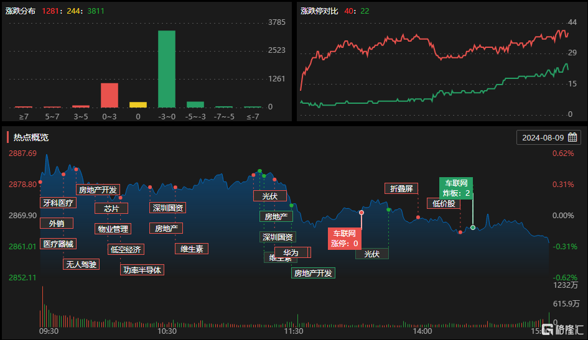Click the green 光伏 label
Screen dimensions: 588x340
[x=372, y=254]
